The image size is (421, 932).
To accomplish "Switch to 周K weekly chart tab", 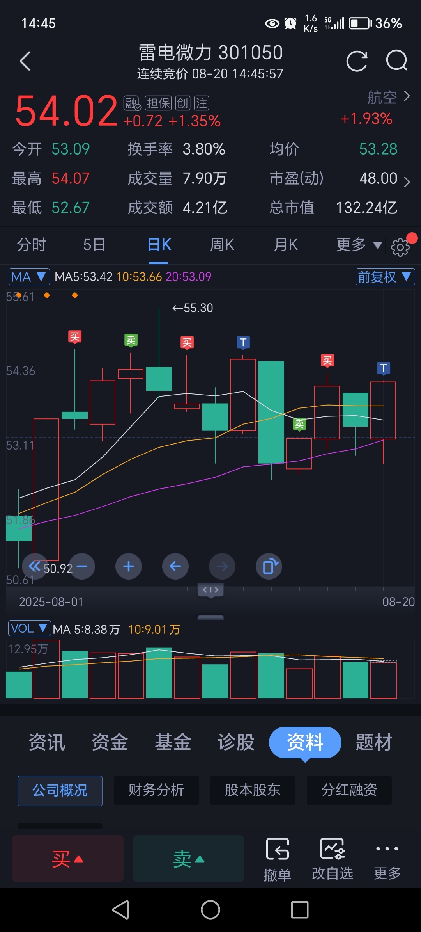I will click(222, 245).
